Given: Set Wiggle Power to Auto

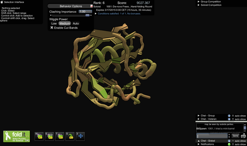Looking at the screenshot, I should coord(76,23).
